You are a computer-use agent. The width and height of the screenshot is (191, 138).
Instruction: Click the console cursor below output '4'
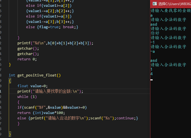coord(152,80)
